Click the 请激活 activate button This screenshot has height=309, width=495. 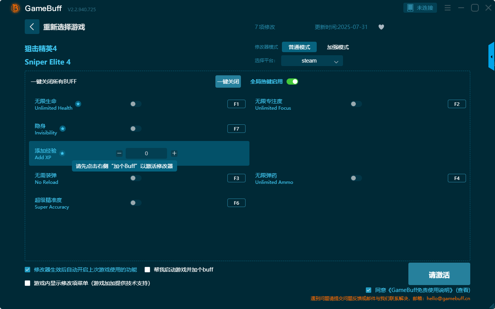[439, 274]
